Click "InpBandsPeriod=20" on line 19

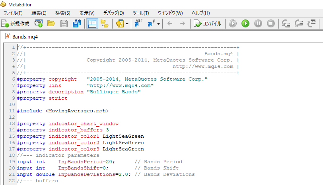(85, 162)
